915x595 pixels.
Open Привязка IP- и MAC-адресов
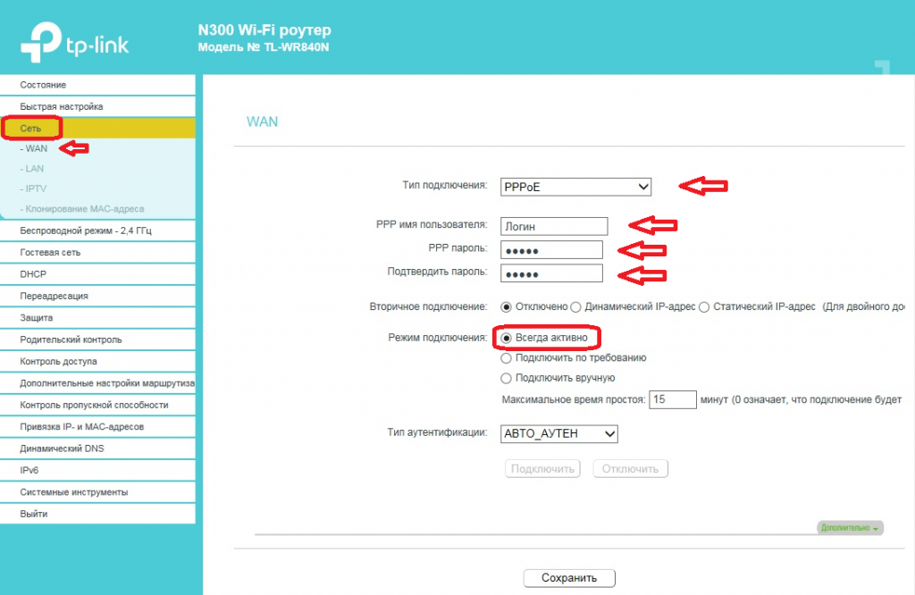tap(97, 426)
